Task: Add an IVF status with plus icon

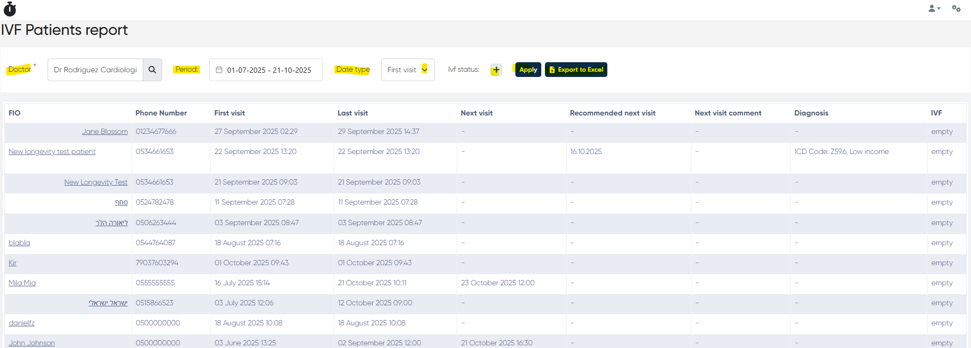Action: 496,70
